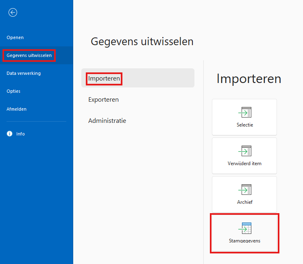Click the Verwijderd item import icon
This screenshot has height=264, width=303.
coord(245,151)
